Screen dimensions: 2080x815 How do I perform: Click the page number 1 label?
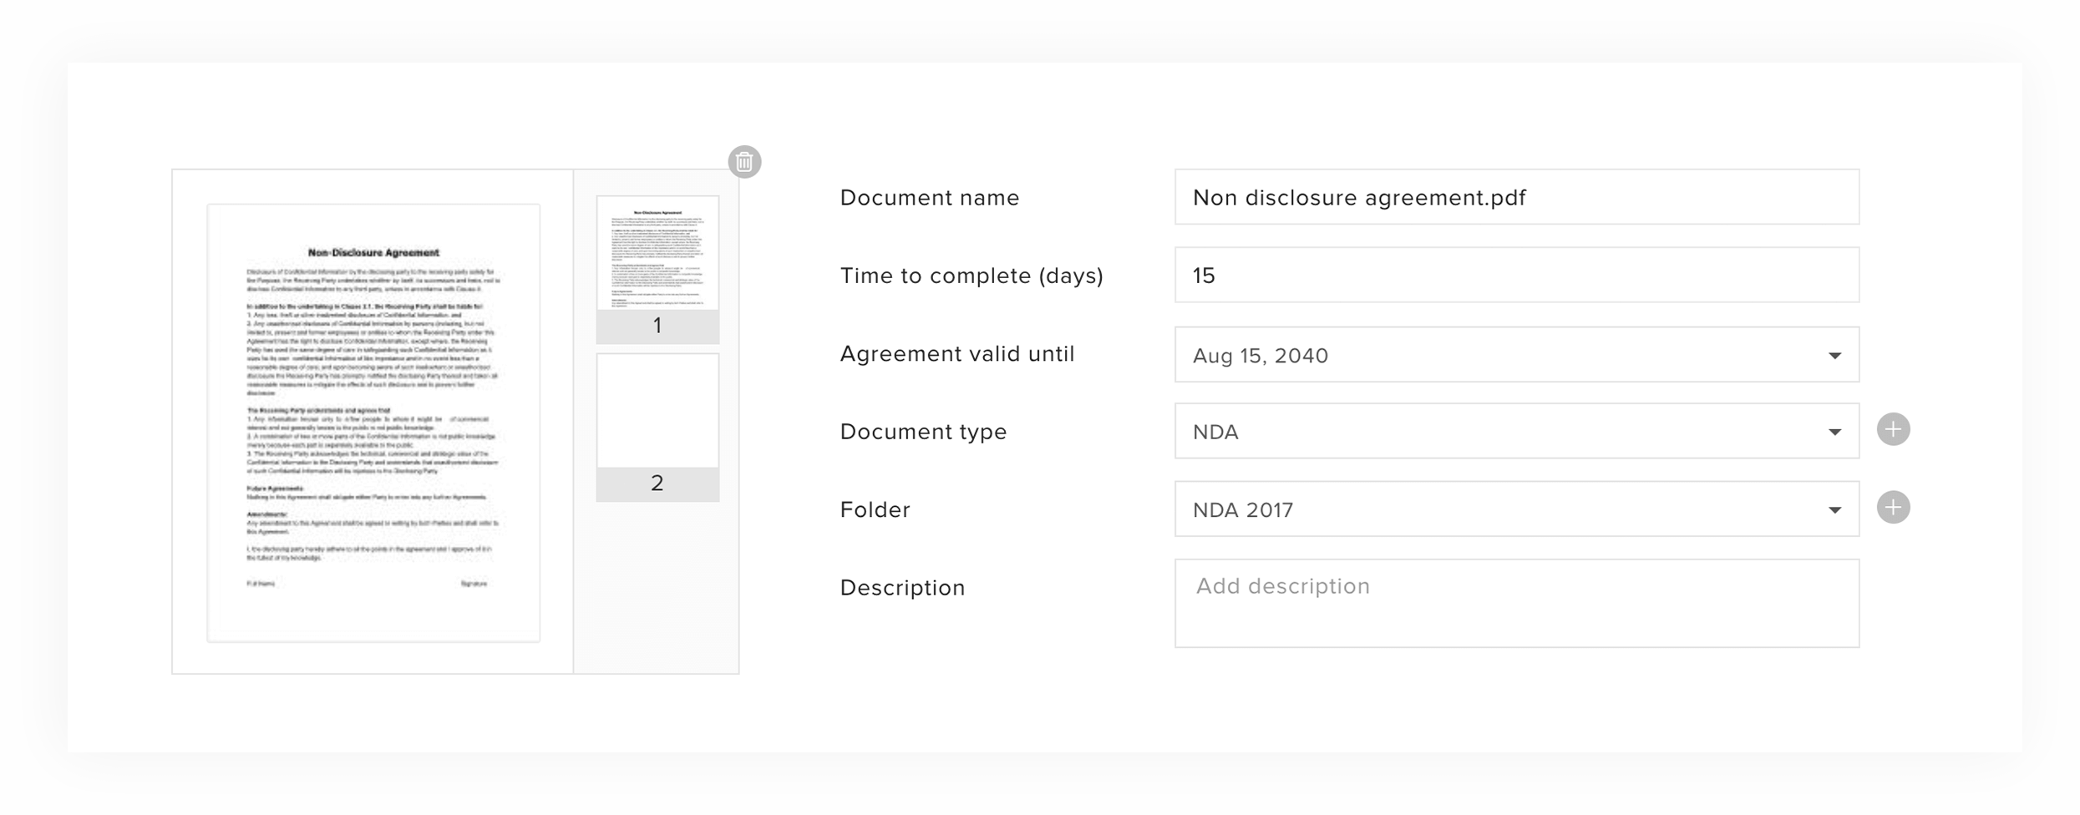[657, 326]
